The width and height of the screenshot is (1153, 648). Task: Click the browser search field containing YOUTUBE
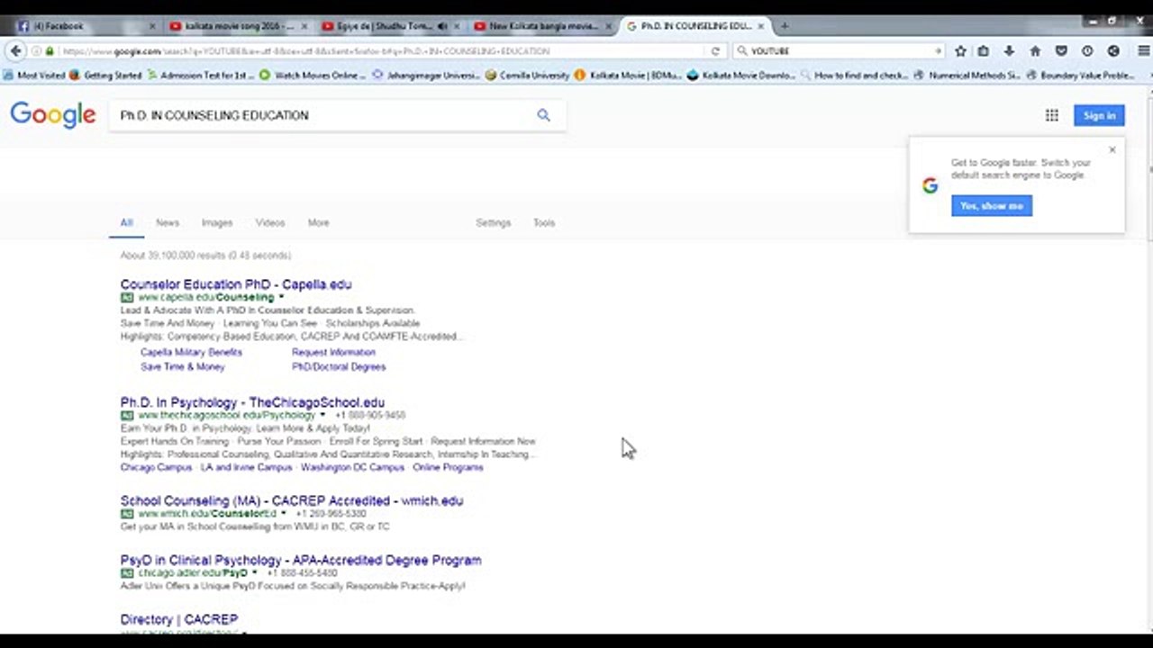coord(838,51)
